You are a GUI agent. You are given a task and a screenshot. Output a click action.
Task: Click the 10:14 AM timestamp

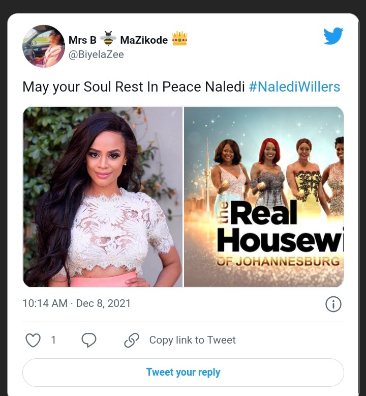click(45, 303)
